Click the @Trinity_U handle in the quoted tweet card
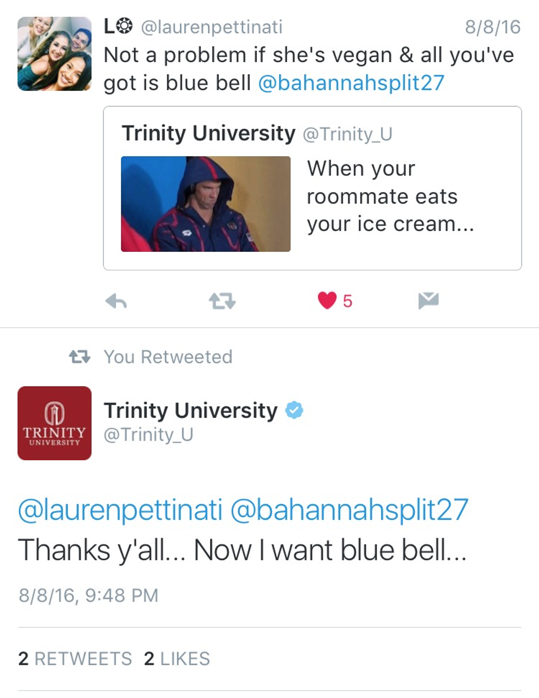 pyautogui.click(x=348, y=134)
